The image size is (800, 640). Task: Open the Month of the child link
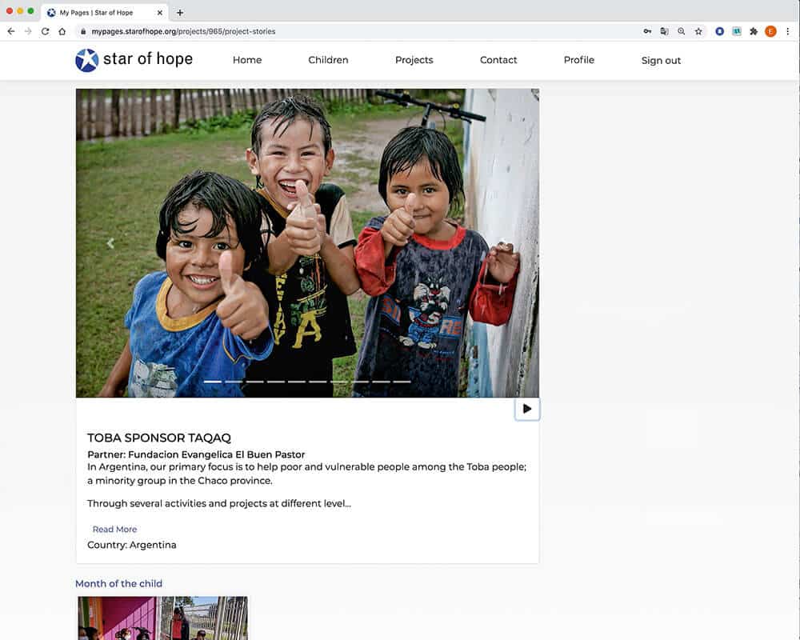119,583
